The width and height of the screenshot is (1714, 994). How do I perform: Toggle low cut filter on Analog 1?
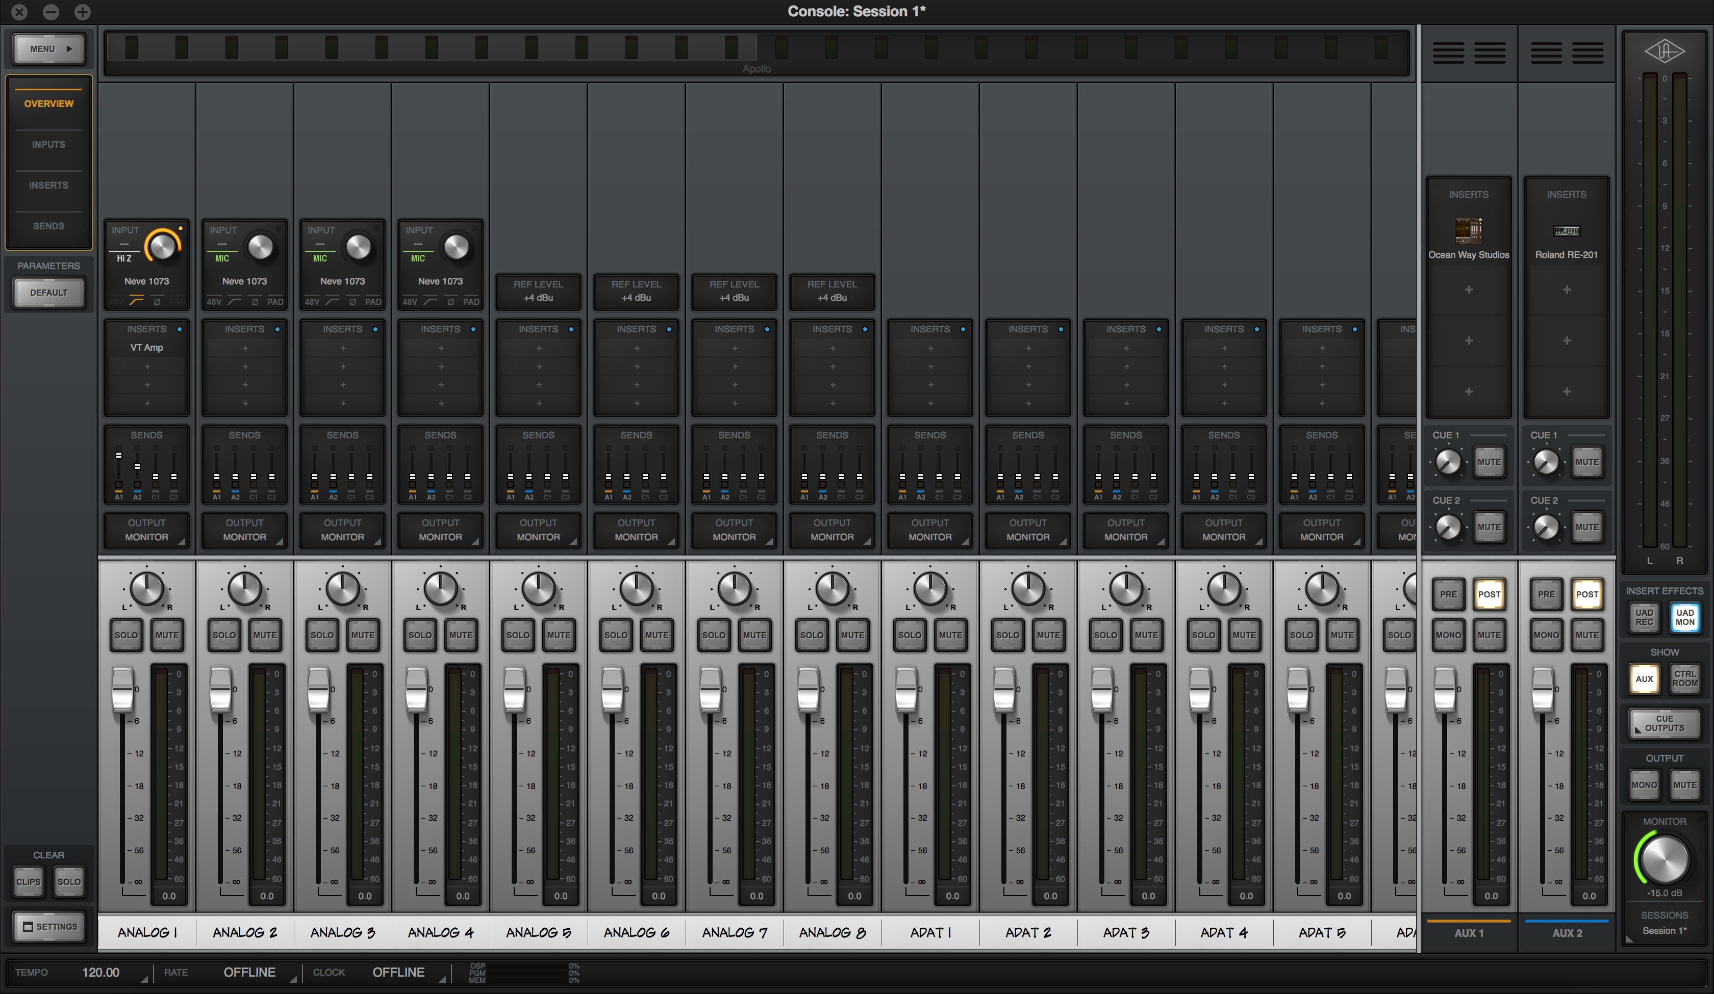pyautogui.click(x=137, y=301)
